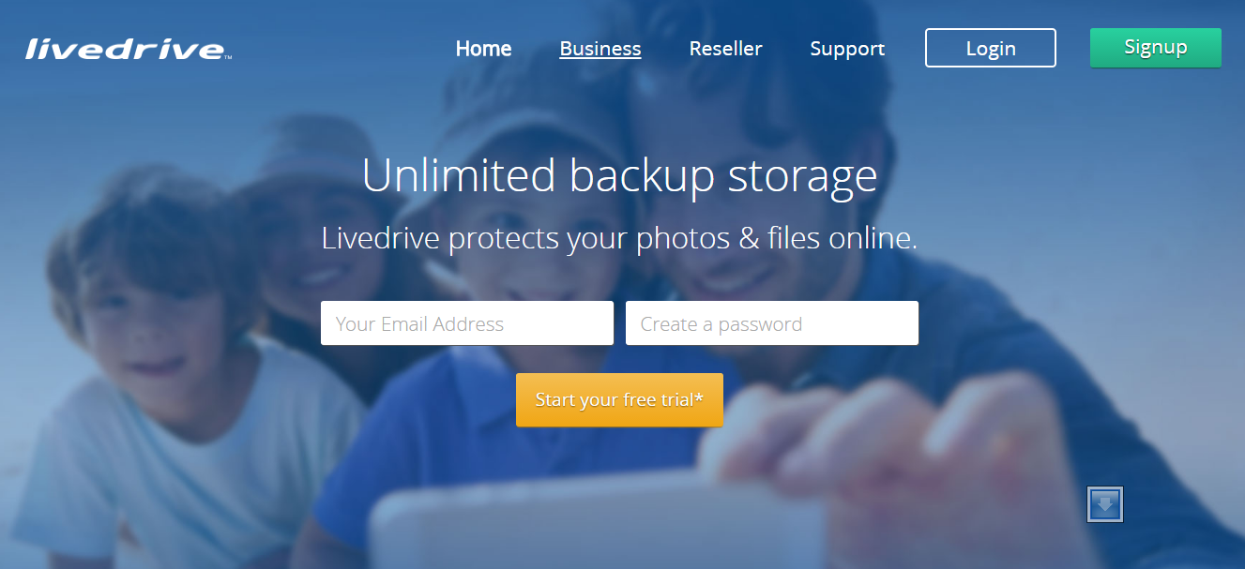Focus the Your Email Address field
Screen dimensions: 1245x569
467,323
